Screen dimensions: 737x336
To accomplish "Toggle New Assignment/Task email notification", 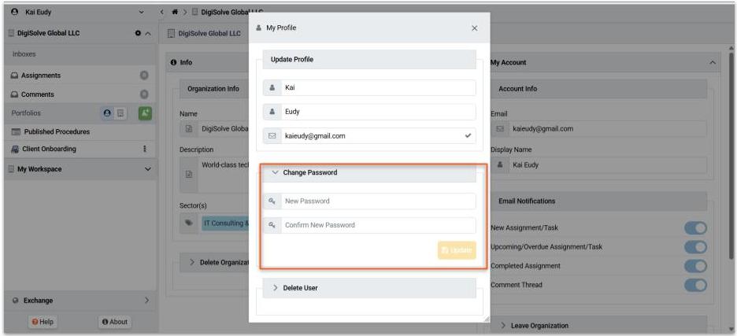I will tap(695, 228).
